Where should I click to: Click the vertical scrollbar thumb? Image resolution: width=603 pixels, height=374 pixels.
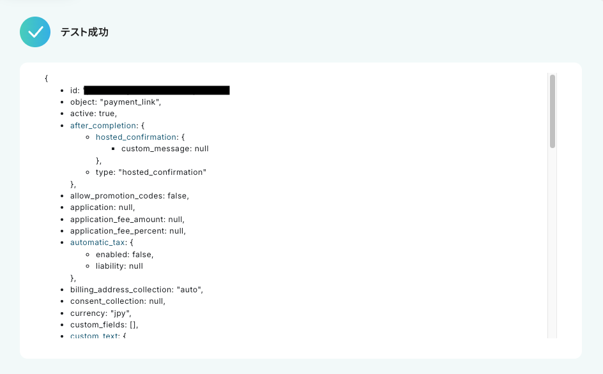tap(553, 111)
